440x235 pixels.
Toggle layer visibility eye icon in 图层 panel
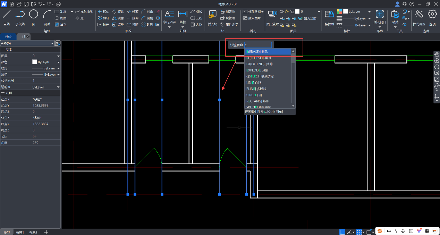[x=282, y=11]
